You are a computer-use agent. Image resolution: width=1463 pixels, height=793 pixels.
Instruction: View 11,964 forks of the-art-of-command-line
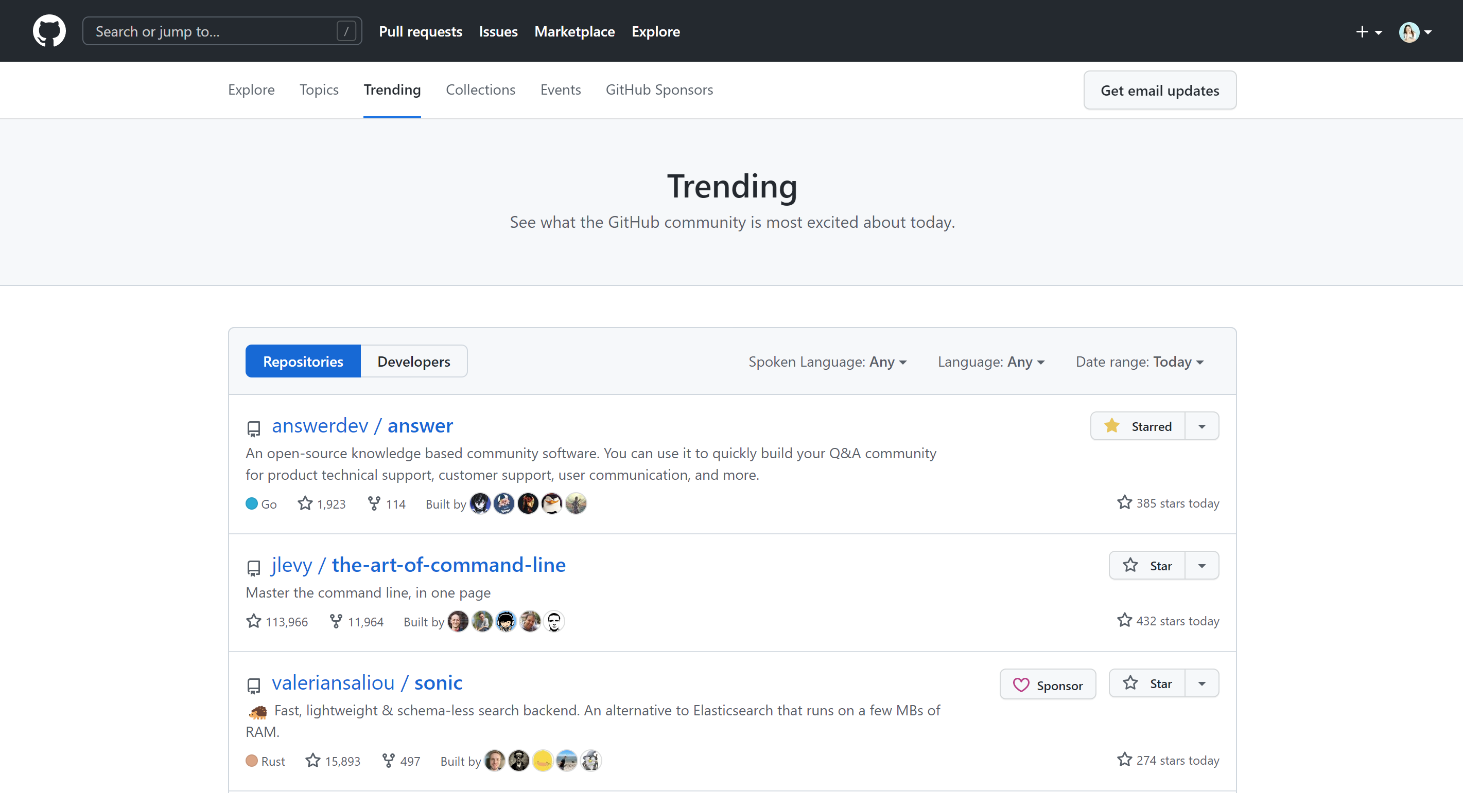pyautogui.click(x=356, y=622)
